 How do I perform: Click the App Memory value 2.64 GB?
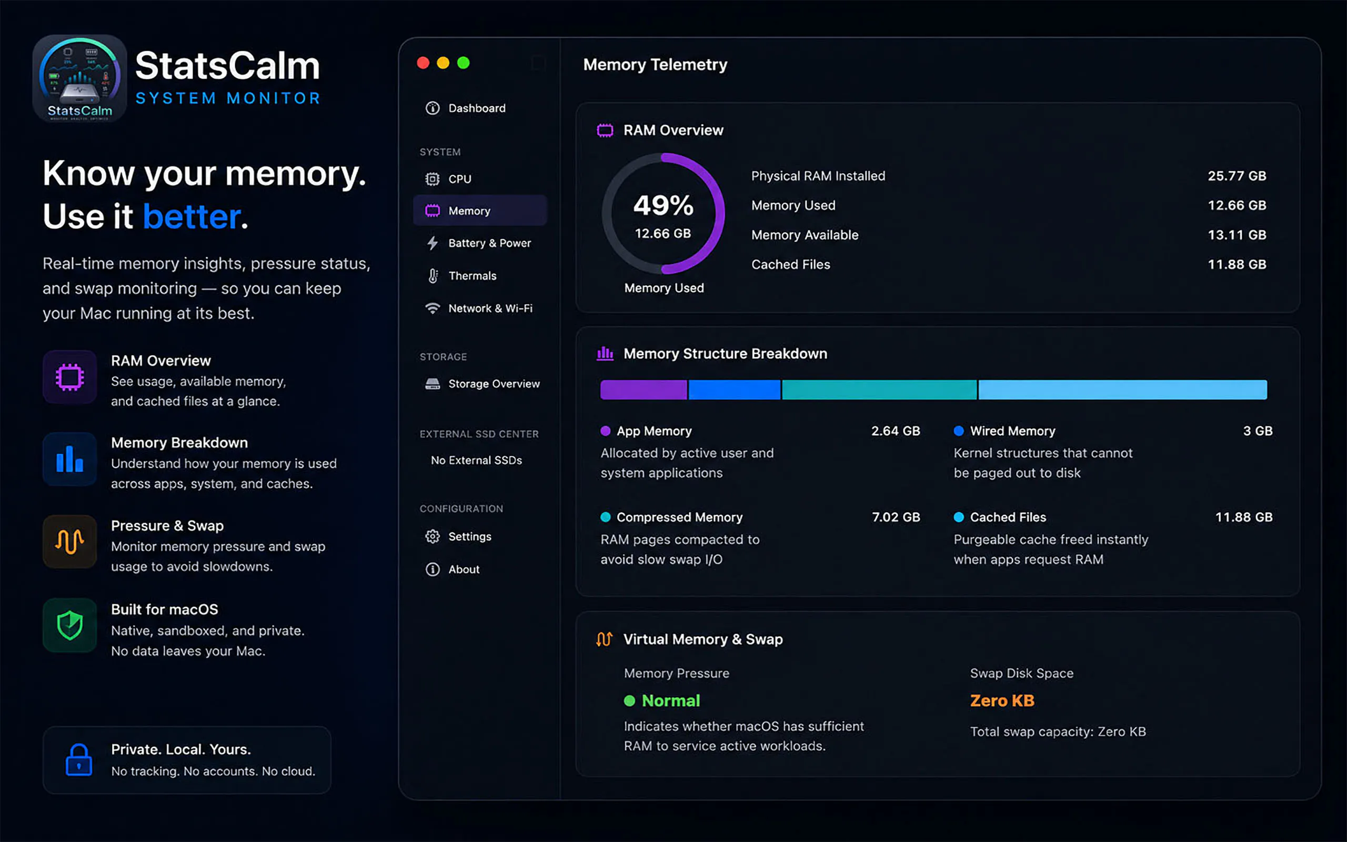click(896, 431)
